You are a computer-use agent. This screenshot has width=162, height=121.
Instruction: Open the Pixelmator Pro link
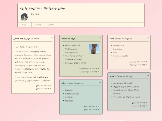(72, 94)
